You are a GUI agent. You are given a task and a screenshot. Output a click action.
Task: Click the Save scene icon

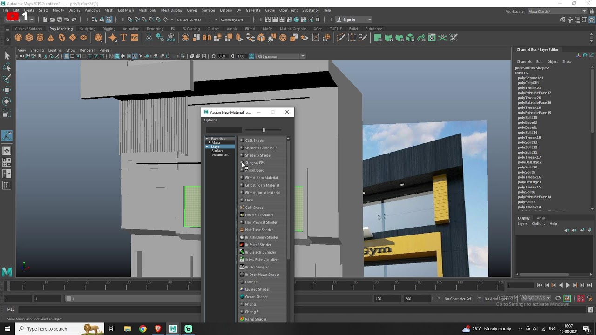[60, 20]
